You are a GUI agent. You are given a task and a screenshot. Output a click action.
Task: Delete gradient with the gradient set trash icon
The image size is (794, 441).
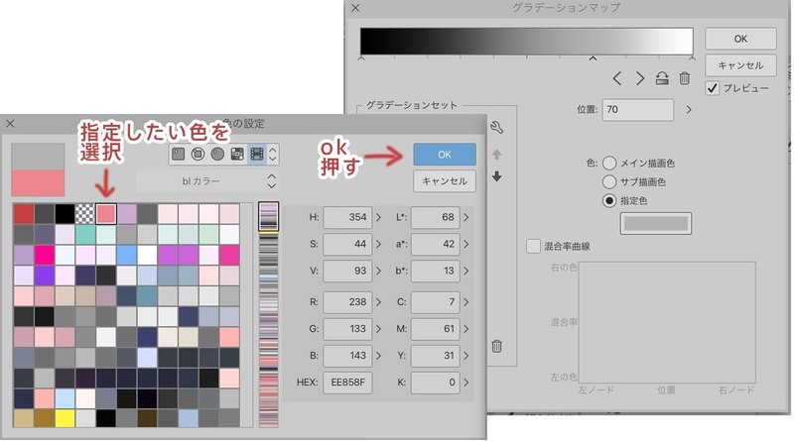[x=497, y=346]
